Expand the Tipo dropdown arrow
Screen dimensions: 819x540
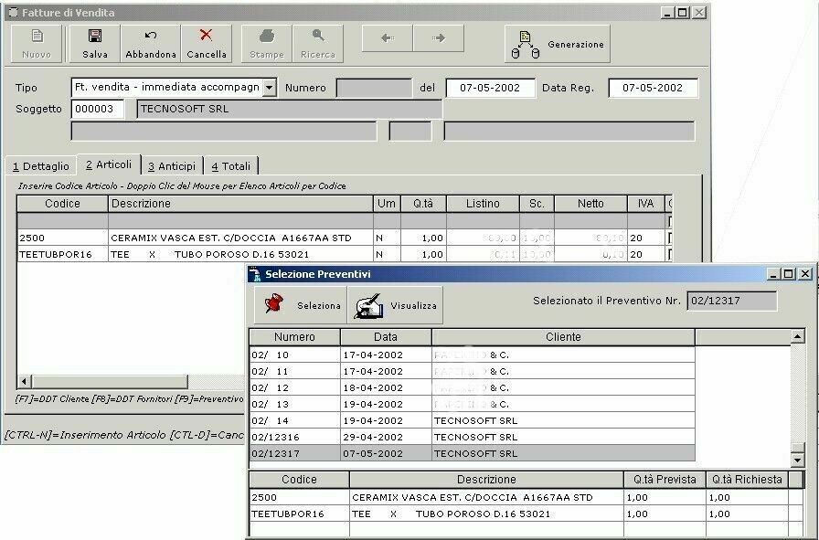[269, 88]
